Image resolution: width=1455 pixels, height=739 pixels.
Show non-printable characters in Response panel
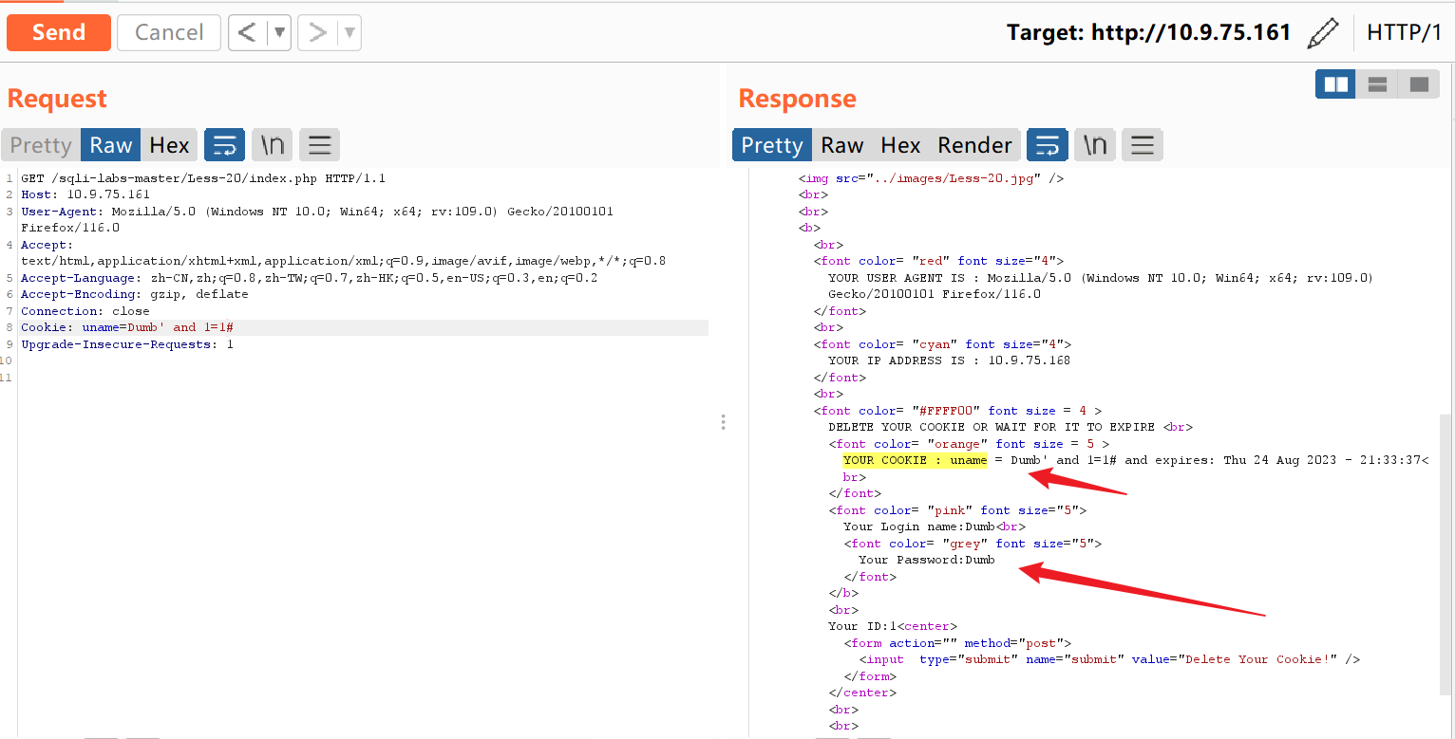tap(1095, 145)
